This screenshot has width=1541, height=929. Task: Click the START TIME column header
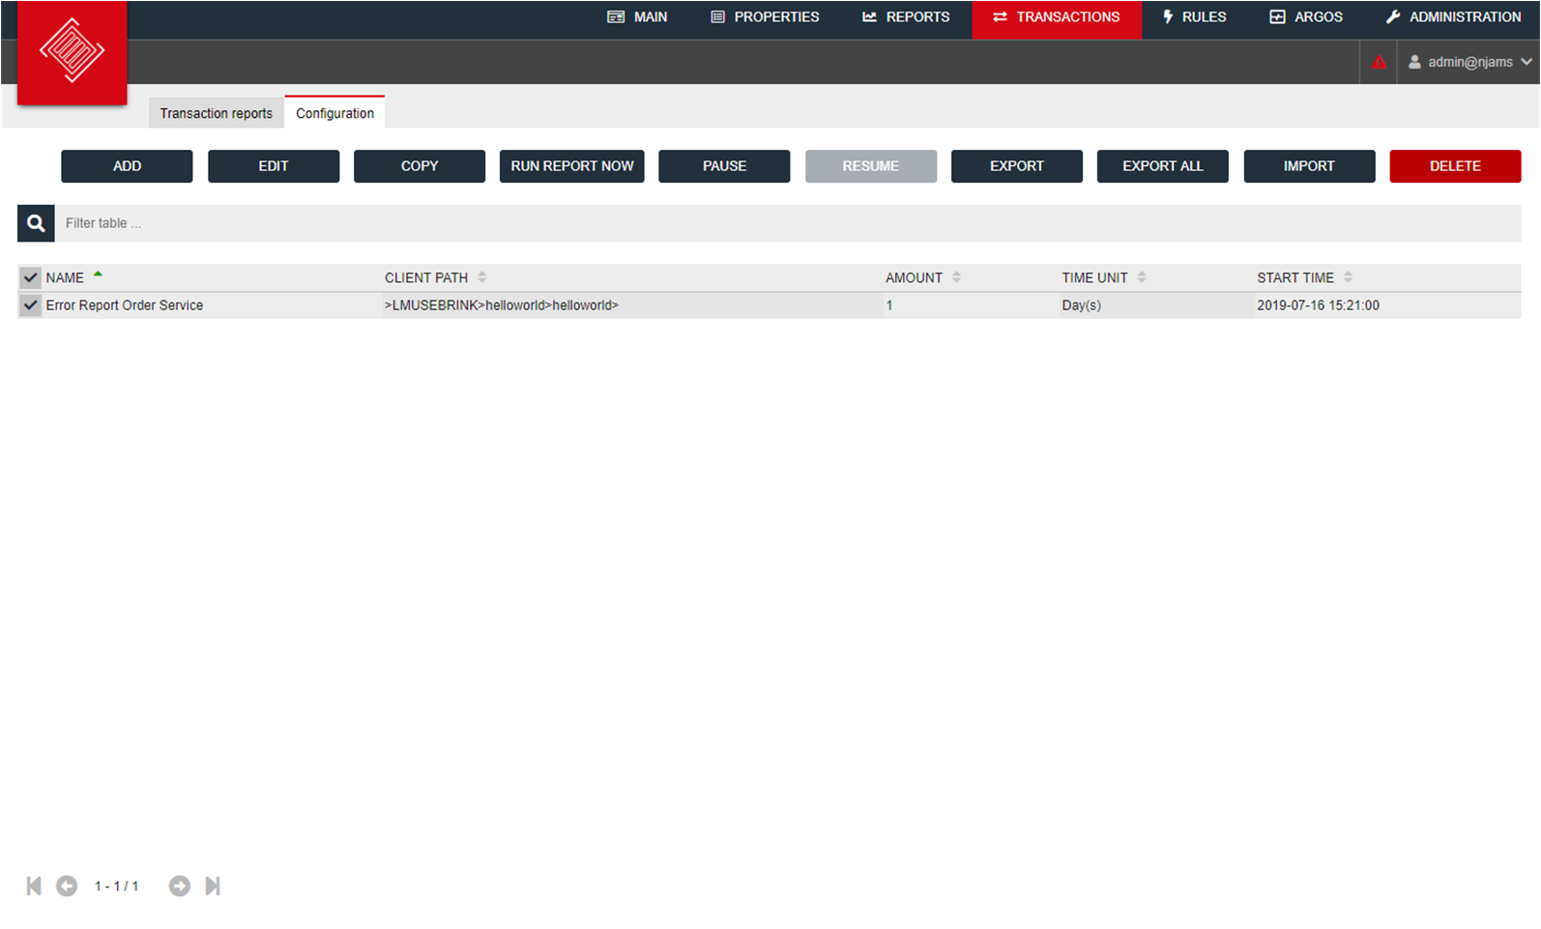pyautogui.click(x=1295, y=278)
